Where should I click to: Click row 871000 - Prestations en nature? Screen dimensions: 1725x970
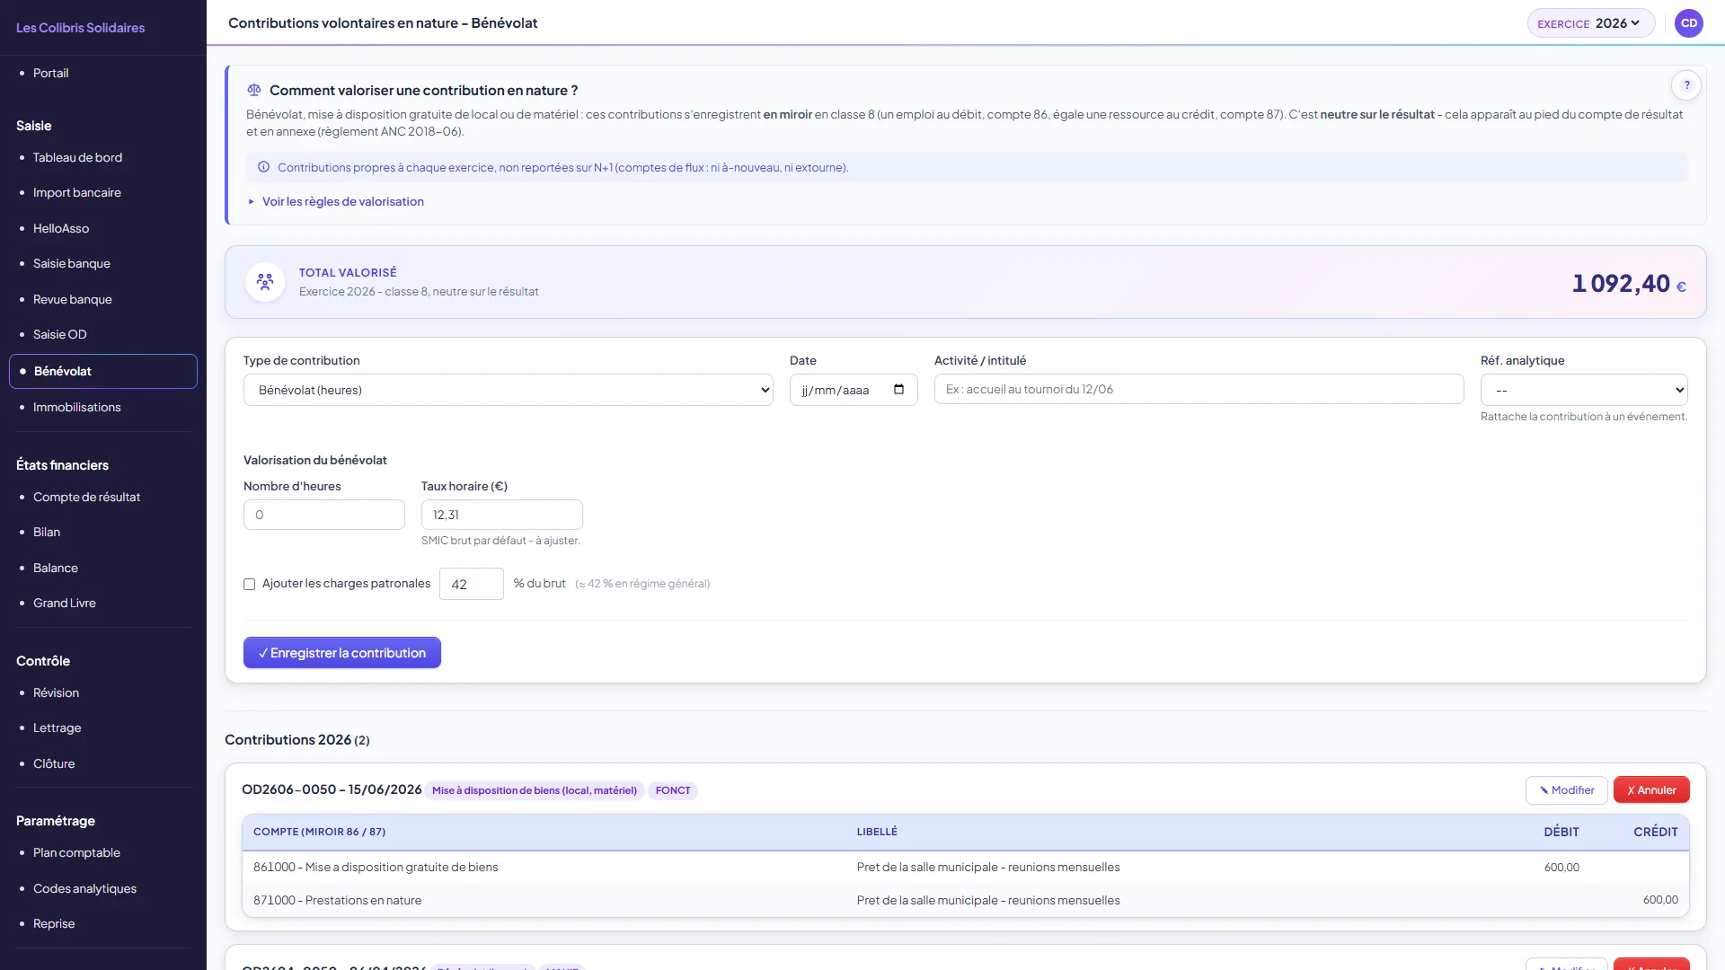point(966,900)
